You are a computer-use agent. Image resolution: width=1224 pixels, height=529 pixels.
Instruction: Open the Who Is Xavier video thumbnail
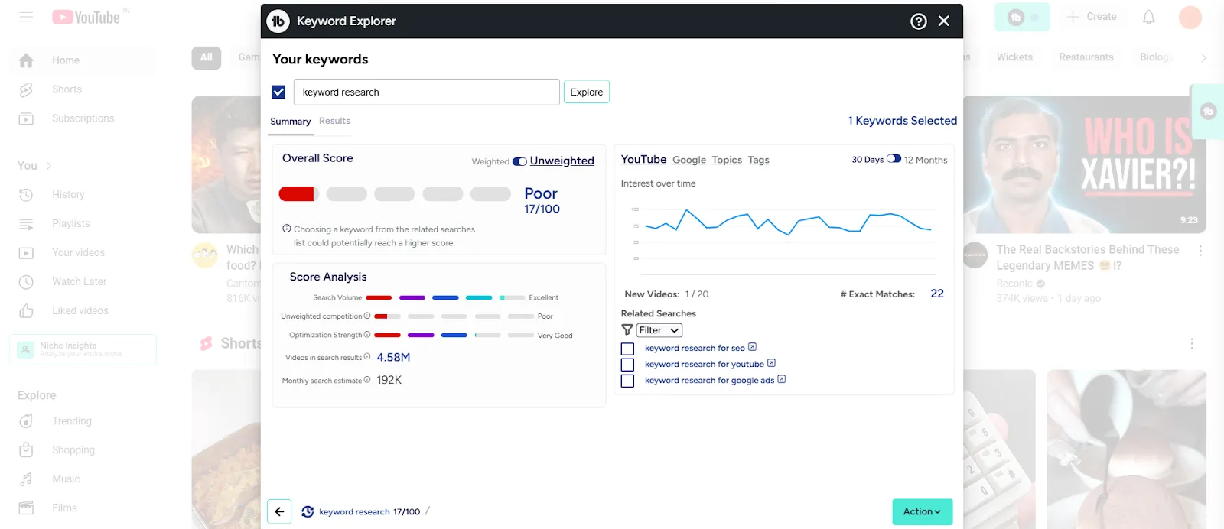point(1085,164)
